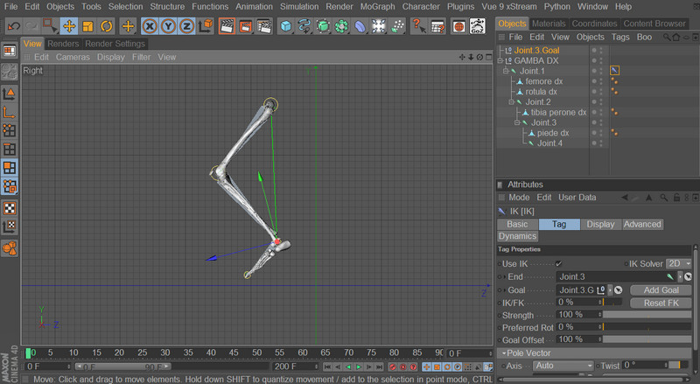Click the Add Goal button

tap(661, 290)
